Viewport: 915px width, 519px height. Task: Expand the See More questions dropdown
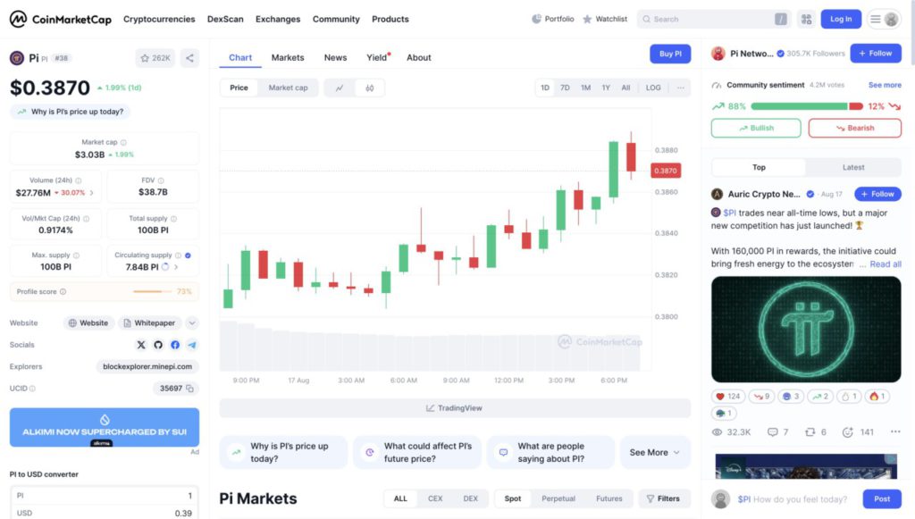654,452
